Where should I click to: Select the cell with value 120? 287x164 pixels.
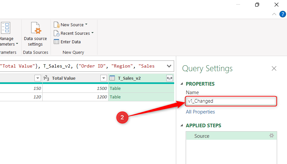pos(21,97)
